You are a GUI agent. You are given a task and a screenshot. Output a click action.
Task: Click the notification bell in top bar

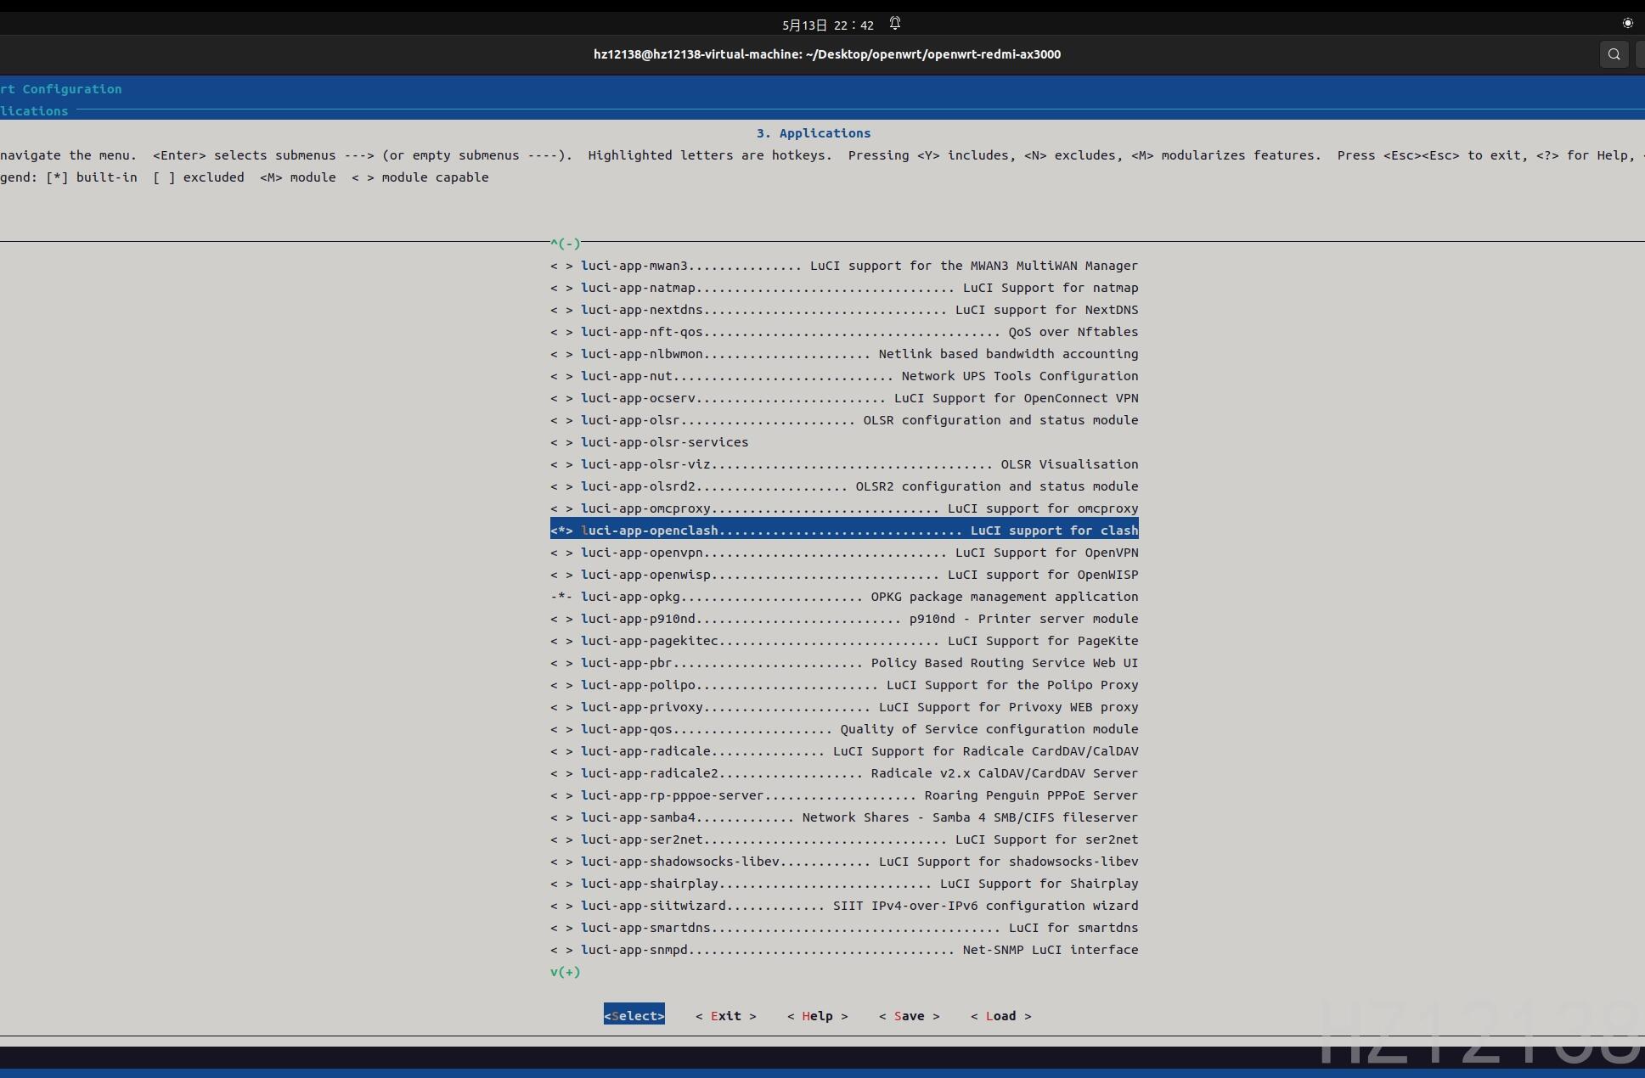click(895, 24)
